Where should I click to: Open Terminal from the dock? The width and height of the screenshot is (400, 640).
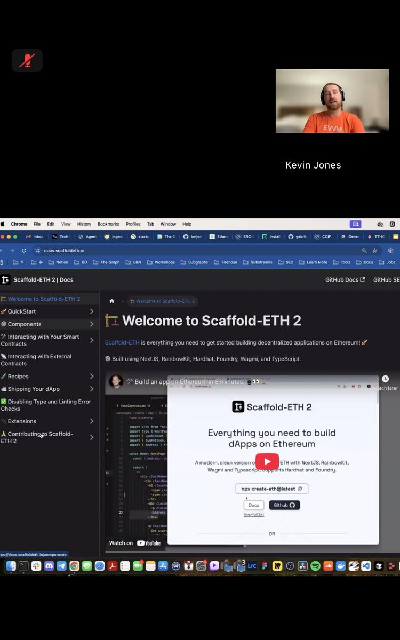point(24,566)
